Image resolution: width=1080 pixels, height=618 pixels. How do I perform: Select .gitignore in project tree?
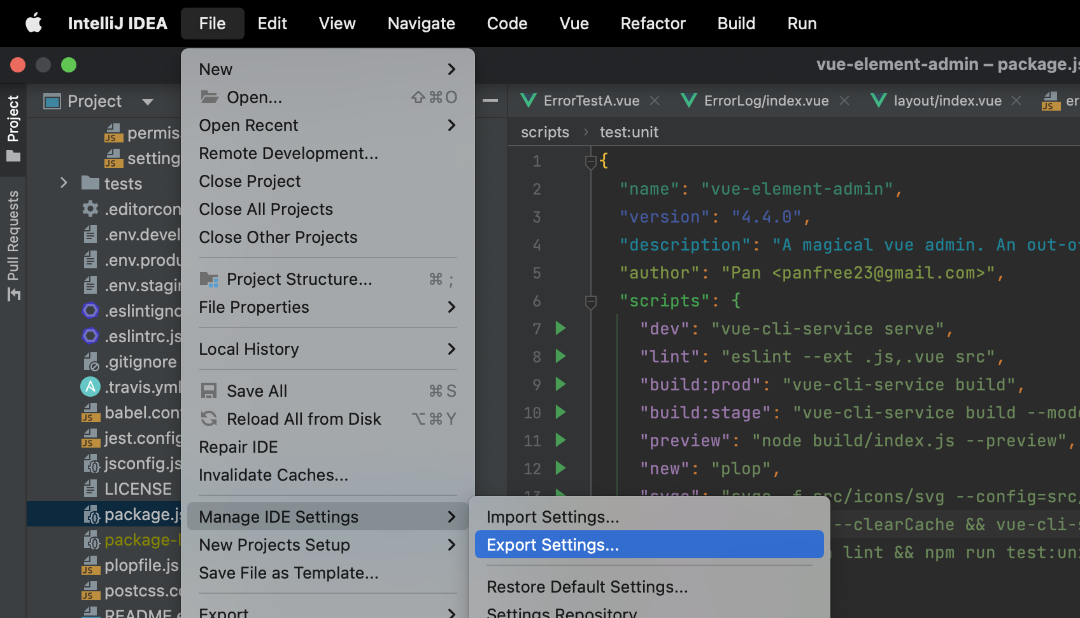coord(140,362)
